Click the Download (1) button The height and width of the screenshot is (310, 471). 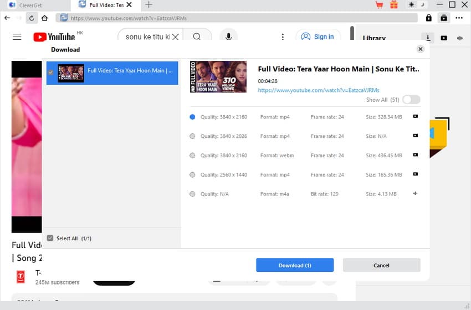[294, 265]
